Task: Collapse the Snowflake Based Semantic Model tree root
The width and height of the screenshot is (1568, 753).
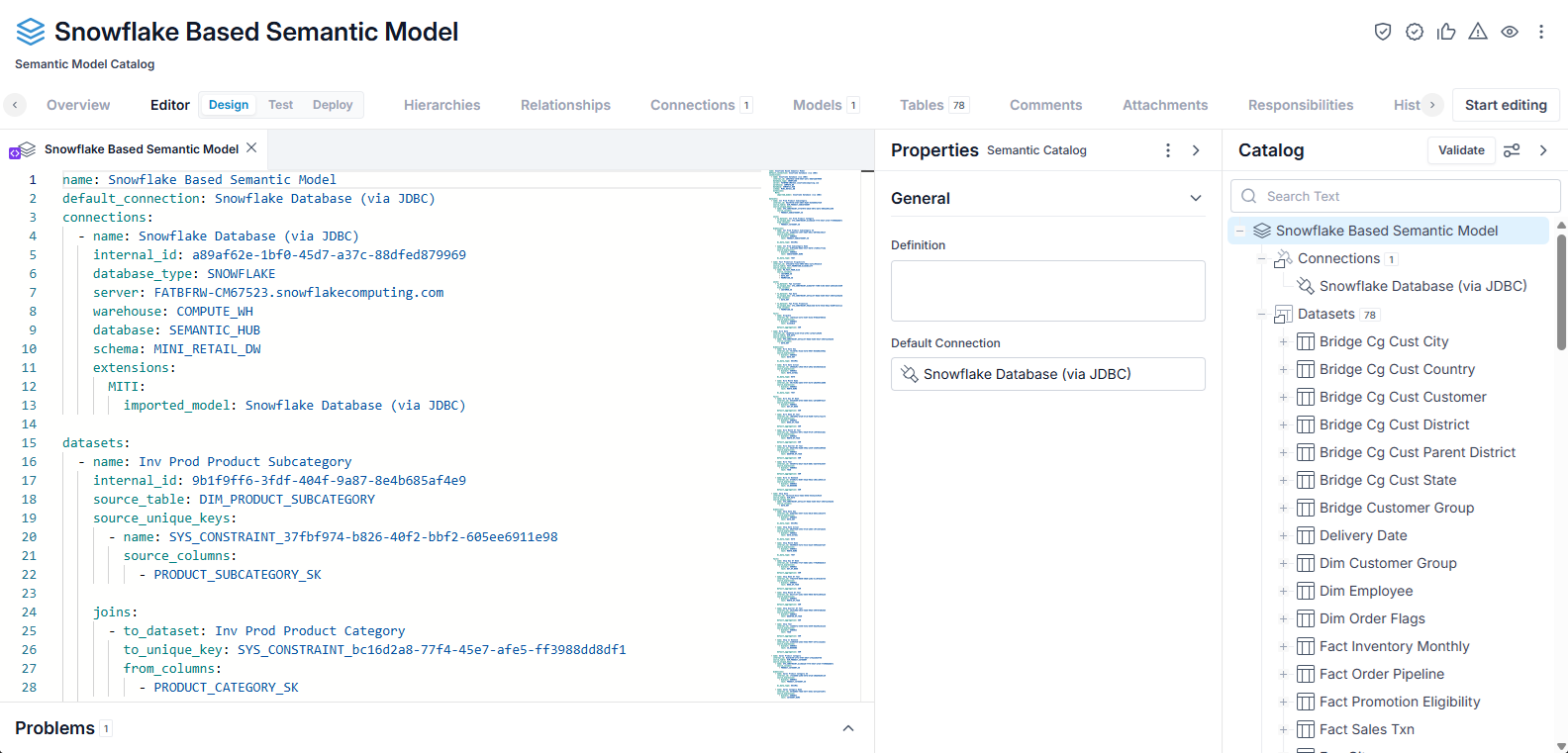Action: click(x=1239, y=231)
